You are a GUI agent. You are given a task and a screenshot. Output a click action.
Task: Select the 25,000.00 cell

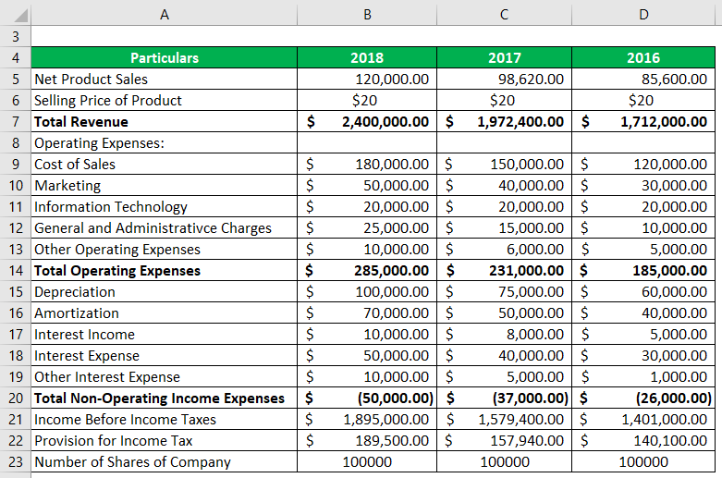[367, 228]
